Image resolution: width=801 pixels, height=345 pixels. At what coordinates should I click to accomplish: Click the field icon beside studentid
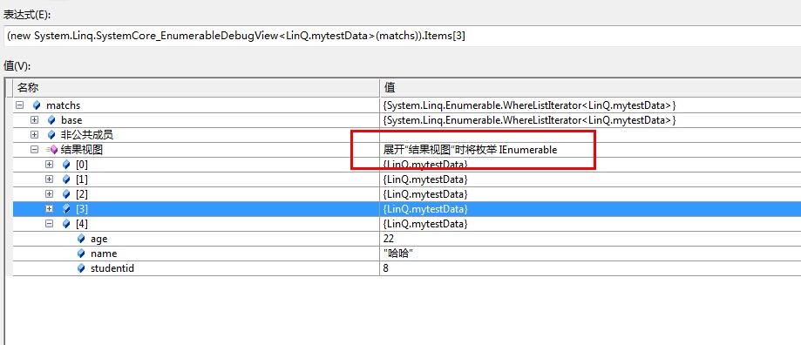click(x=81, y=268)
